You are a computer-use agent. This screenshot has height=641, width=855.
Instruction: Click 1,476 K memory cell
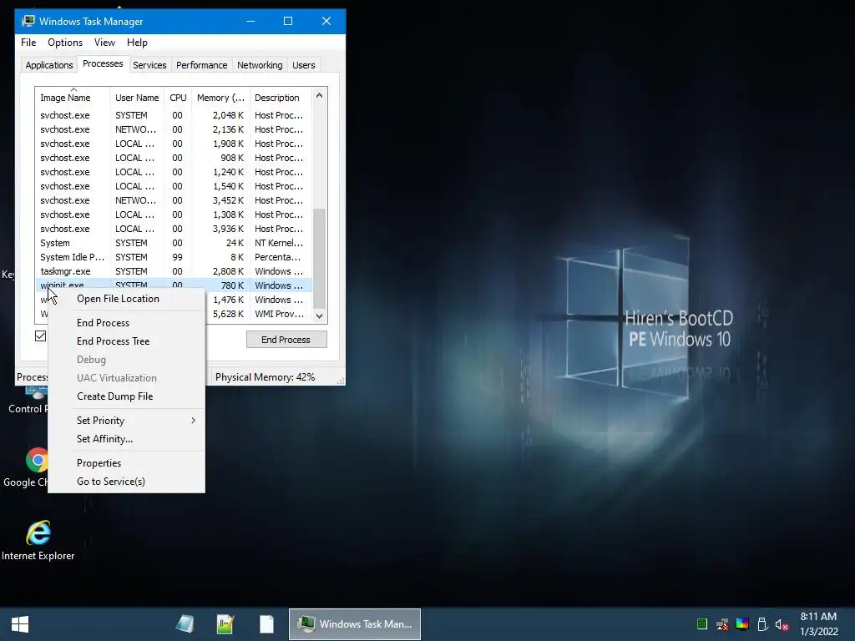(229, 300)
